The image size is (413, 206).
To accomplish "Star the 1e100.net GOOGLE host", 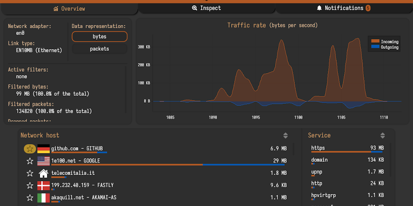I will click(29, 161).
